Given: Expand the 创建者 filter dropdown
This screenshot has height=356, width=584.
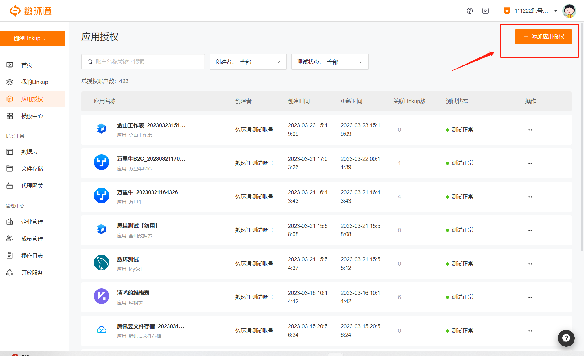Looking at the screenshot, I should (248, 62).
